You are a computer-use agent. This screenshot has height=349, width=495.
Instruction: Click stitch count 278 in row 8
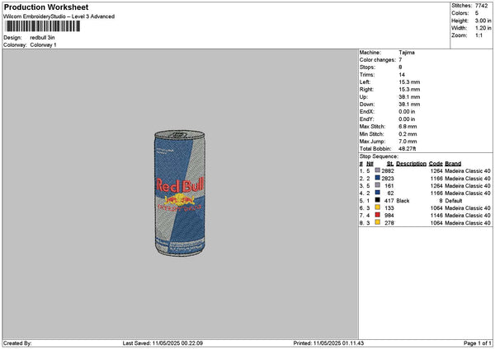[389, 223]
